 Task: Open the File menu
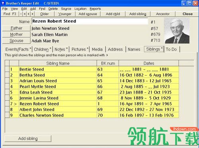(x=5, y=9)
